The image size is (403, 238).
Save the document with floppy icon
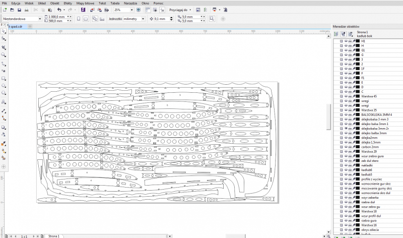coord(19,10)
